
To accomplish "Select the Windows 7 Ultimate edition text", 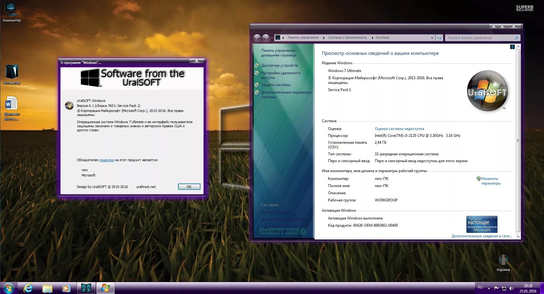I will 345,71.
